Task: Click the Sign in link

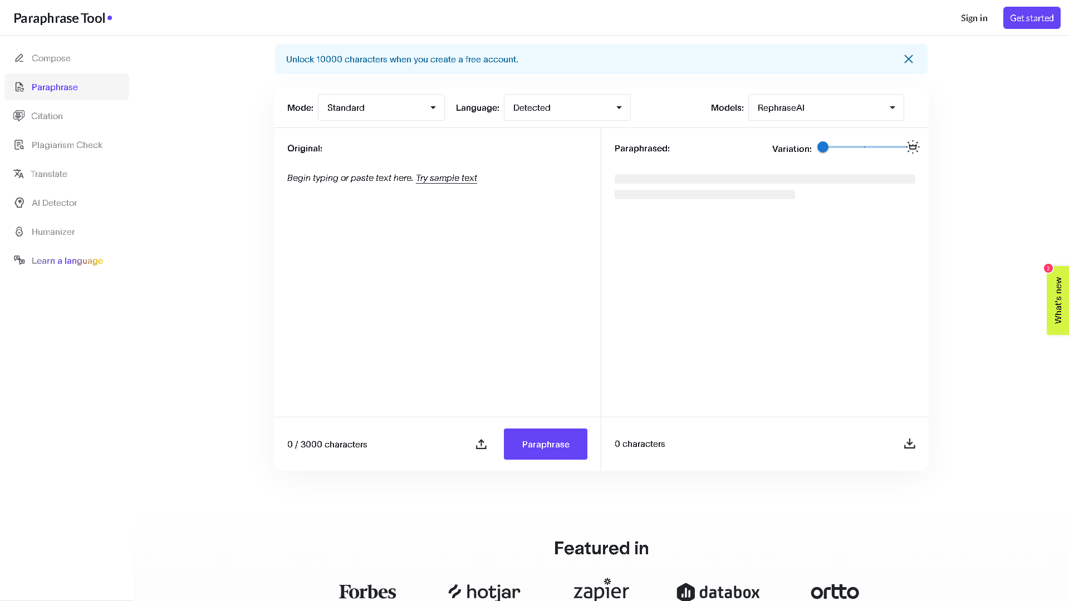Action: point(974,18)
